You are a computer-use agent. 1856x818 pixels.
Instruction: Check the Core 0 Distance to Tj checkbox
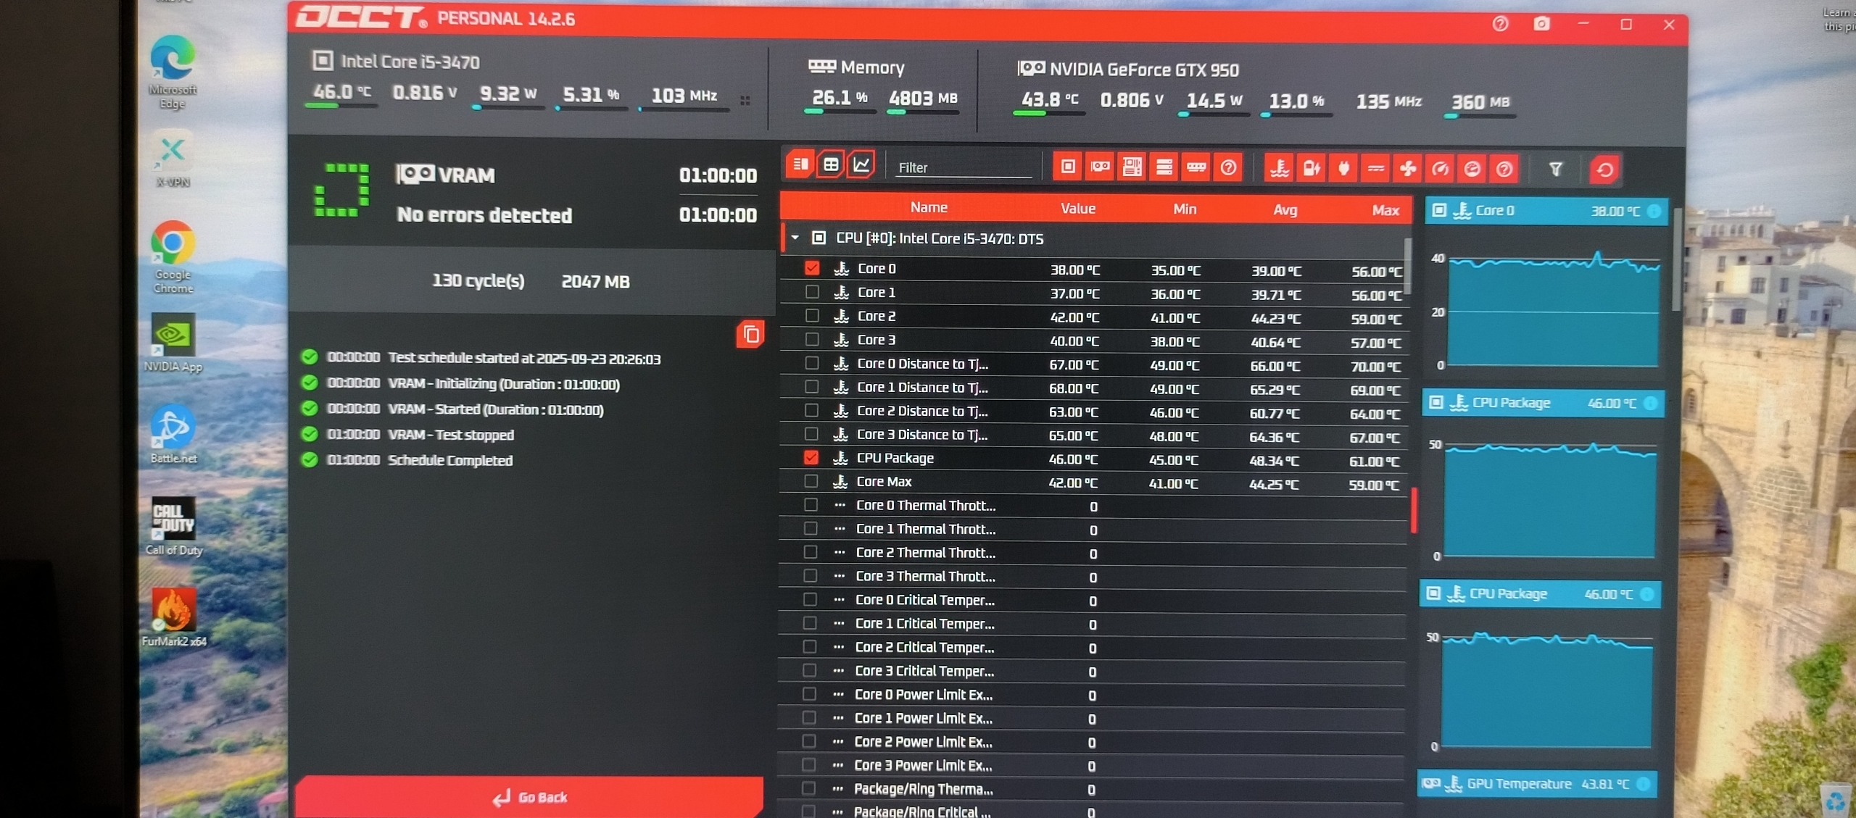click(x=812, y=363)
